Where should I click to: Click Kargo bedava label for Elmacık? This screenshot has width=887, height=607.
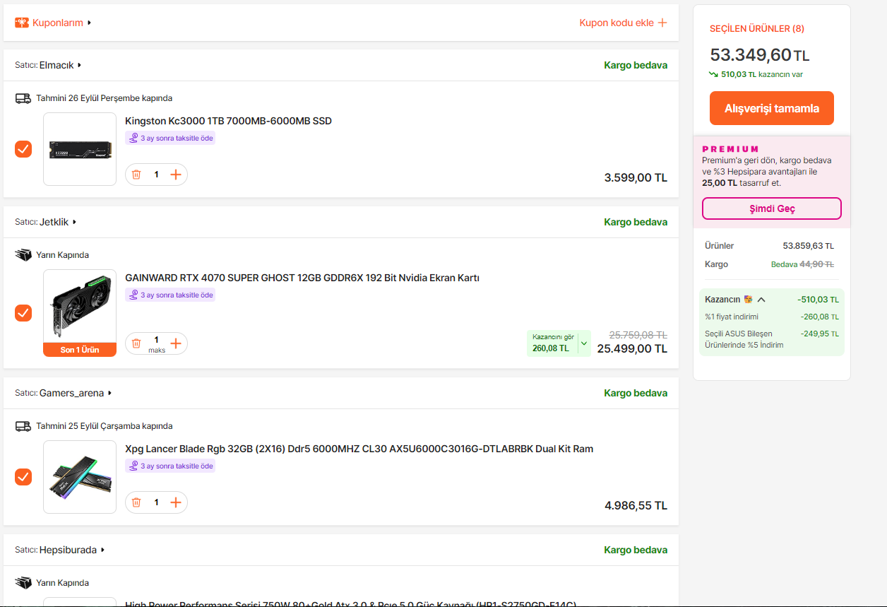pyautogui.click(x=636, y=65)
